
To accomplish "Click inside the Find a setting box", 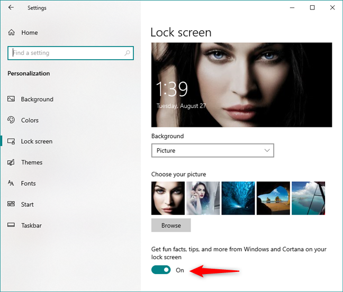I will pos(66,53).
